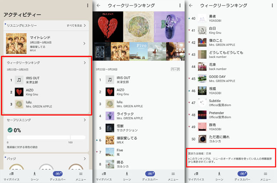Expand the バッジ section chevron
This screenshot has width=277, height=183.
[84, 159]
